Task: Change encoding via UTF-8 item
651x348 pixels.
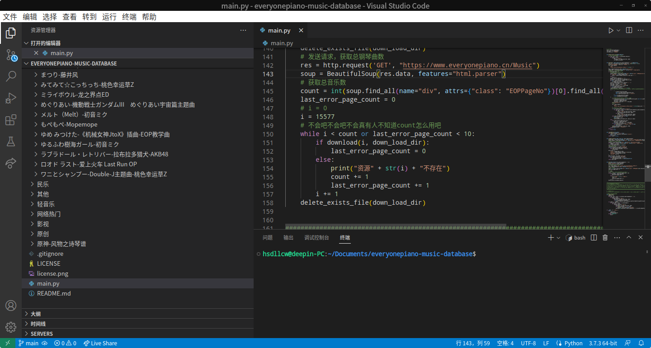Action: 528,343
